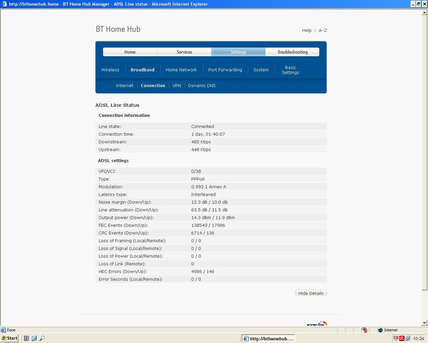Viewport: 428px width, 343px height.
Task: Click the Internet zone globe icon
Action: click(x=380, y=330)
